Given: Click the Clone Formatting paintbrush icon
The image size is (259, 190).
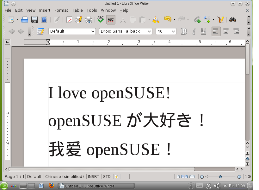Looking at the screenshot, I should click(156, 20).
